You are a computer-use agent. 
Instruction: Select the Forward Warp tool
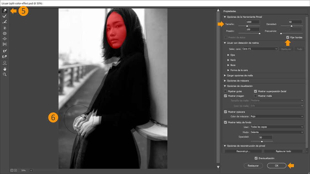5,11
